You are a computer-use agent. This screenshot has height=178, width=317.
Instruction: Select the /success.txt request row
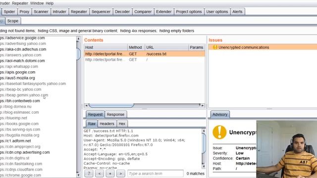[144, 54]
